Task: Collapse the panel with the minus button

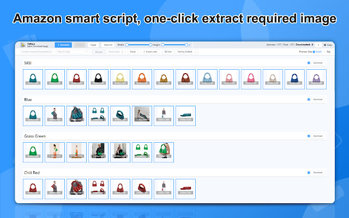Action: point(318,45)
